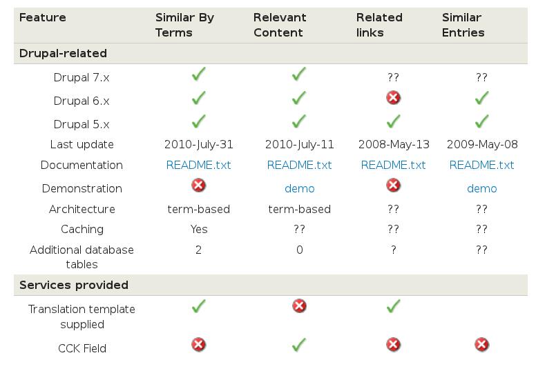Open README.txt link for Related links

click(x=394, y=166)
